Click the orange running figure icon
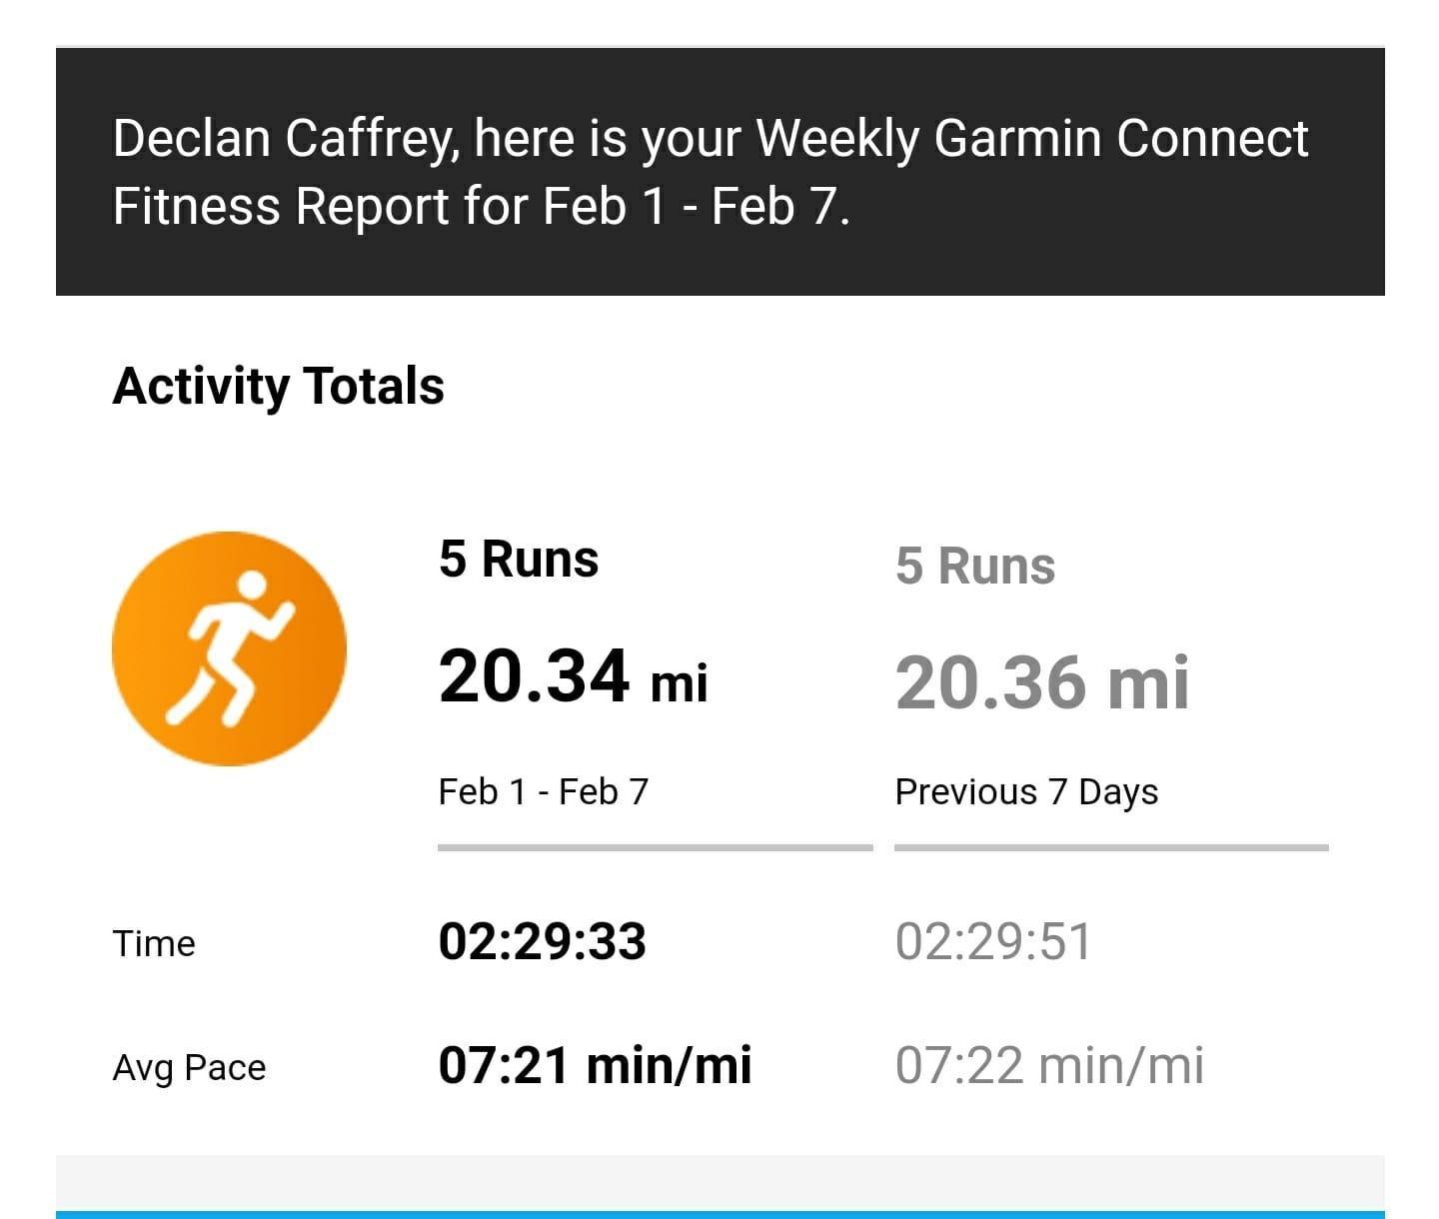1439x1219 pixels. tap(229, 648)
